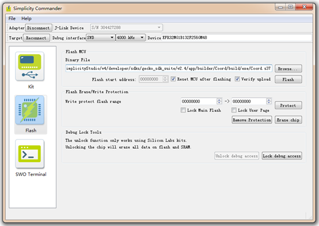Viewport: 319px width, 226px height.
Task: Click the Browse... button
Action: pyautogui.click(x=288, y=69)
